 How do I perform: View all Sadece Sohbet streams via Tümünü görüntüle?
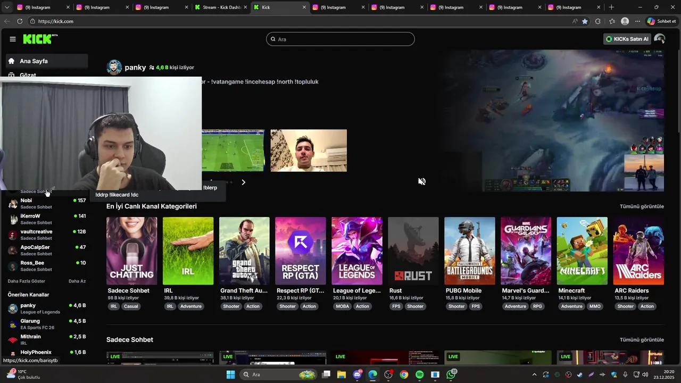642,340
